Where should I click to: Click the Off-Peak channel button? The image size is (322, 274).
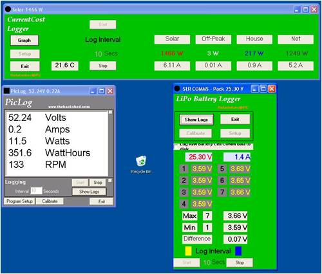tap(213, 39)
